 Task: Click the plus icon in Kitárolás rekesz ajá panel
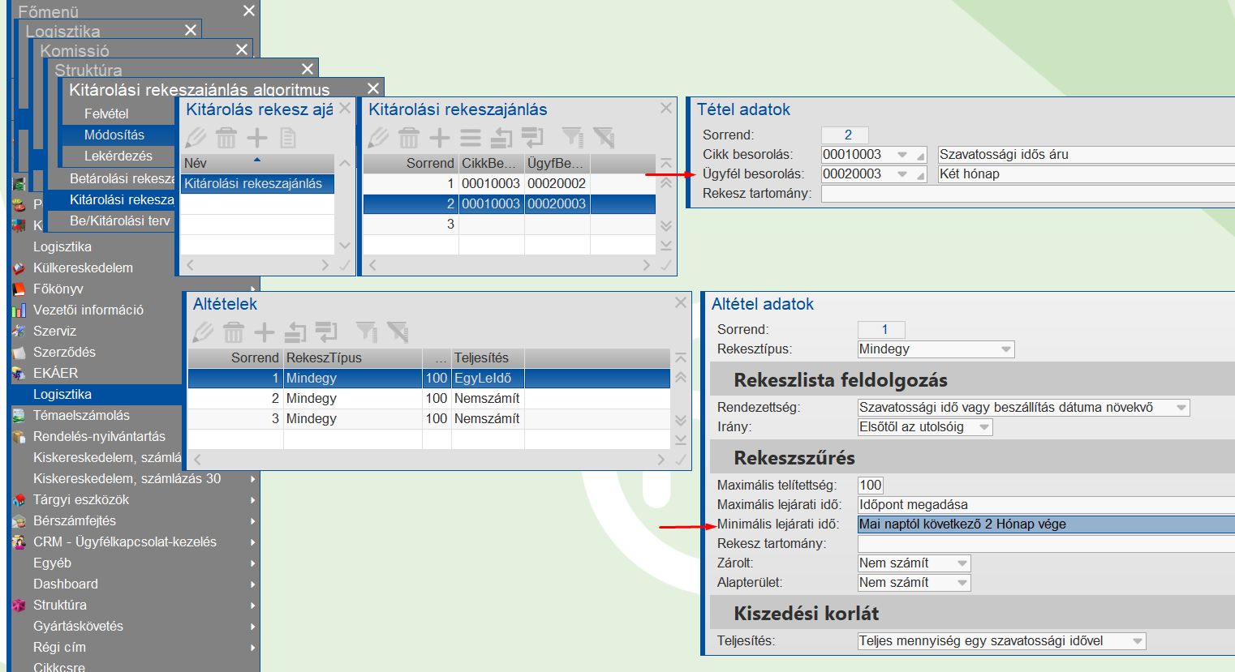(x=257, y=138)
